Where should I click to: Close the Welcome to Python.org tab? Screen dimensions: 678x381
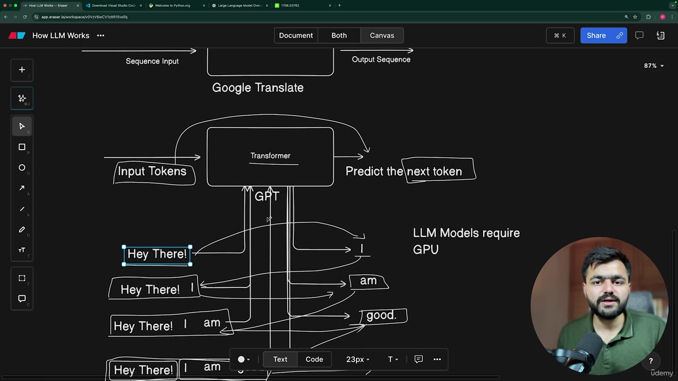coord(203,5)
